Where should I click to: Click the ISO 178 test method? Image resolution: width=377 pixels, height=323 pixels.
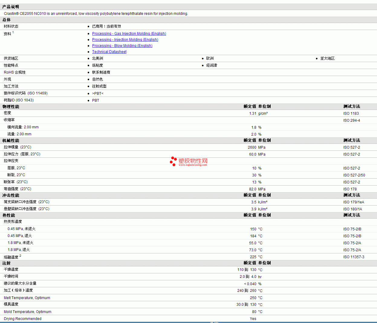pyautogui.click(x=350, y=189)
